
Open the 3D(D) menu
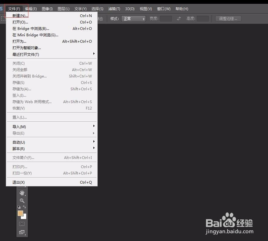130,9
